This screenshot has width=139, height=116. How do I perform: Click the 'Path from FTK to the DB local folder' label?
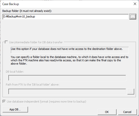pos(33,85)
